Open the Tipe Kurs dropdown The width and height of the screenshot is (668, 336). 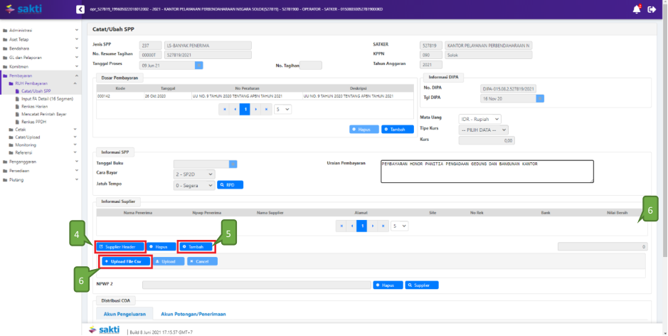[484, 130]
